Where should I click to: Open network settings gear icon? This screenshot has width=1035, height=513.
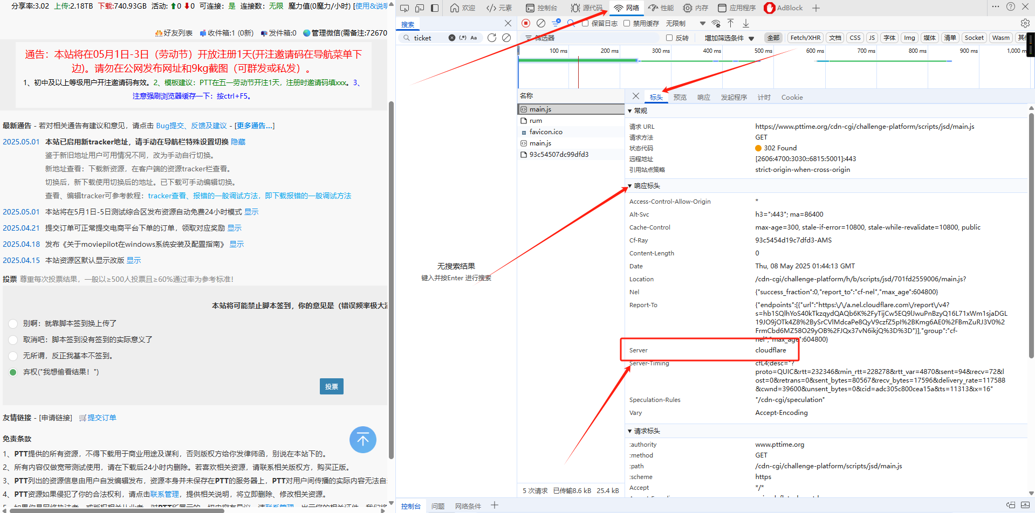(x=1025, y=23)
